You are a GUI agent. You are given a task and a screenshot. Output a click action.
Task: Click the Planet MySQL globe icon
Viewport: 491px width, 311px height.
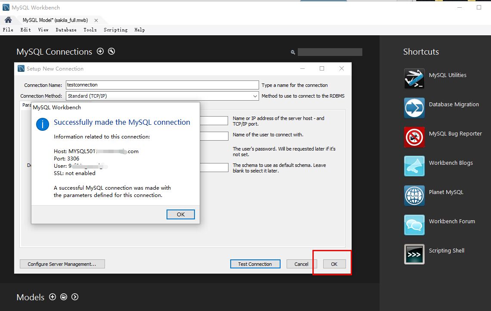pos(414,195)
